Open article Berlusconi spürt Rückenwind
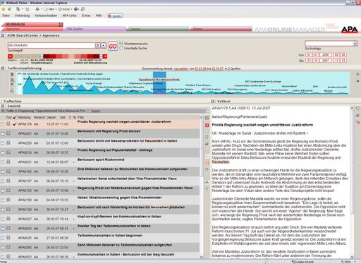This screenshot has width=361, height=264. [101, 160]
